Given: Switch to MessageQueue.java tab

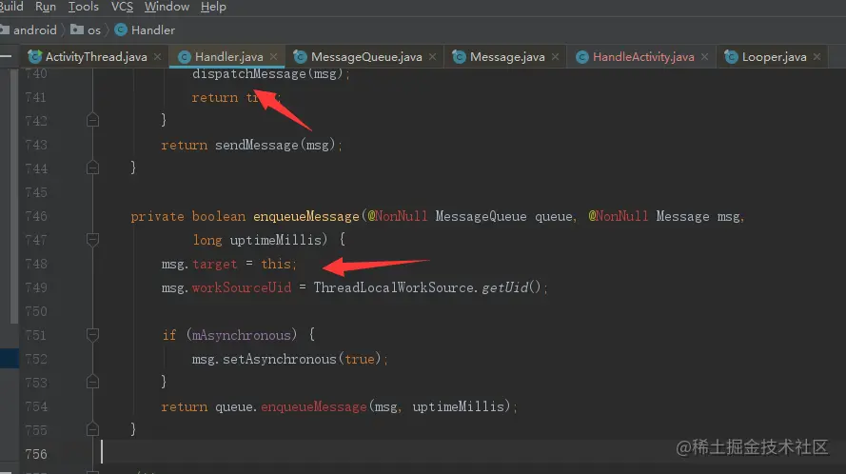Looking at the screenshot, I should click(366, 57).
